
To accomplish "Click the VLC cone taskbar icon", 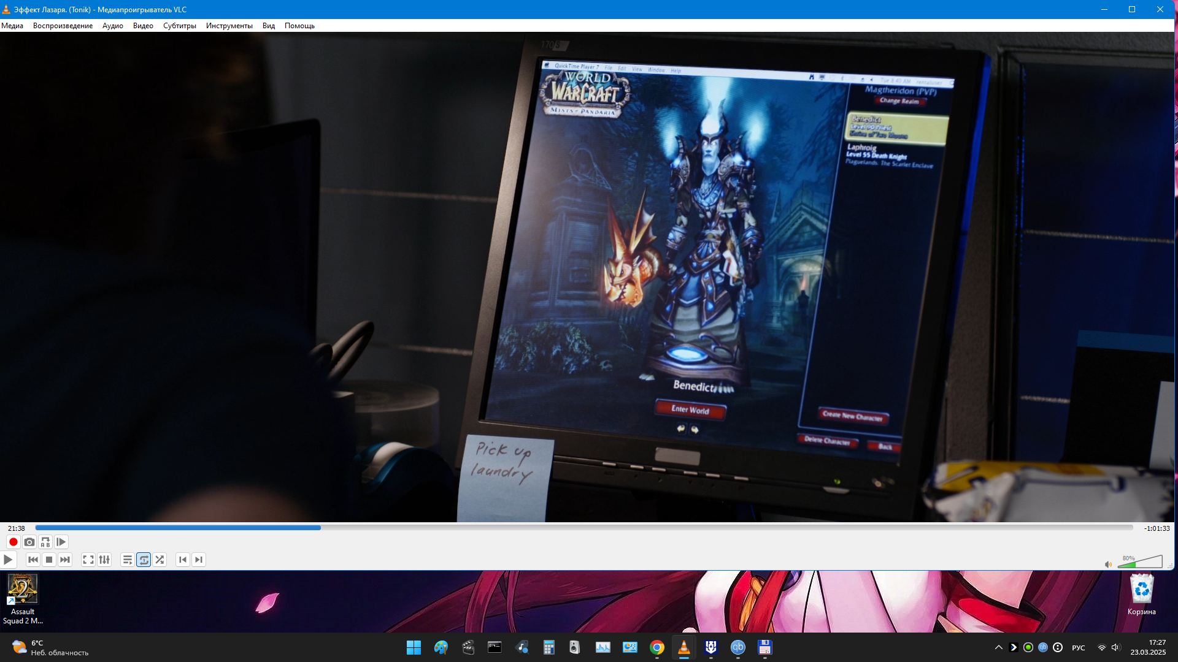I will click(x=683, y=647).
